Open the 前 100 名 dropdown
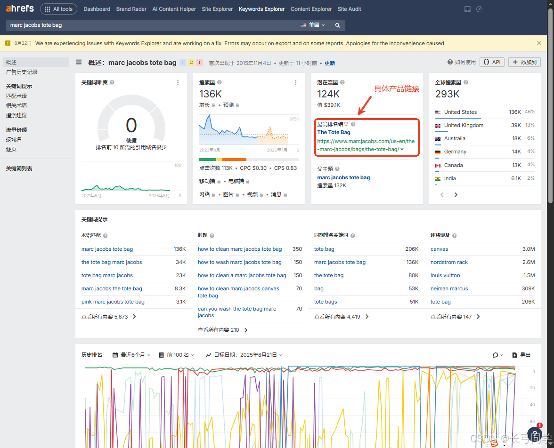The width and height of the screenshot is (554, 448). [x=177, y=355]
